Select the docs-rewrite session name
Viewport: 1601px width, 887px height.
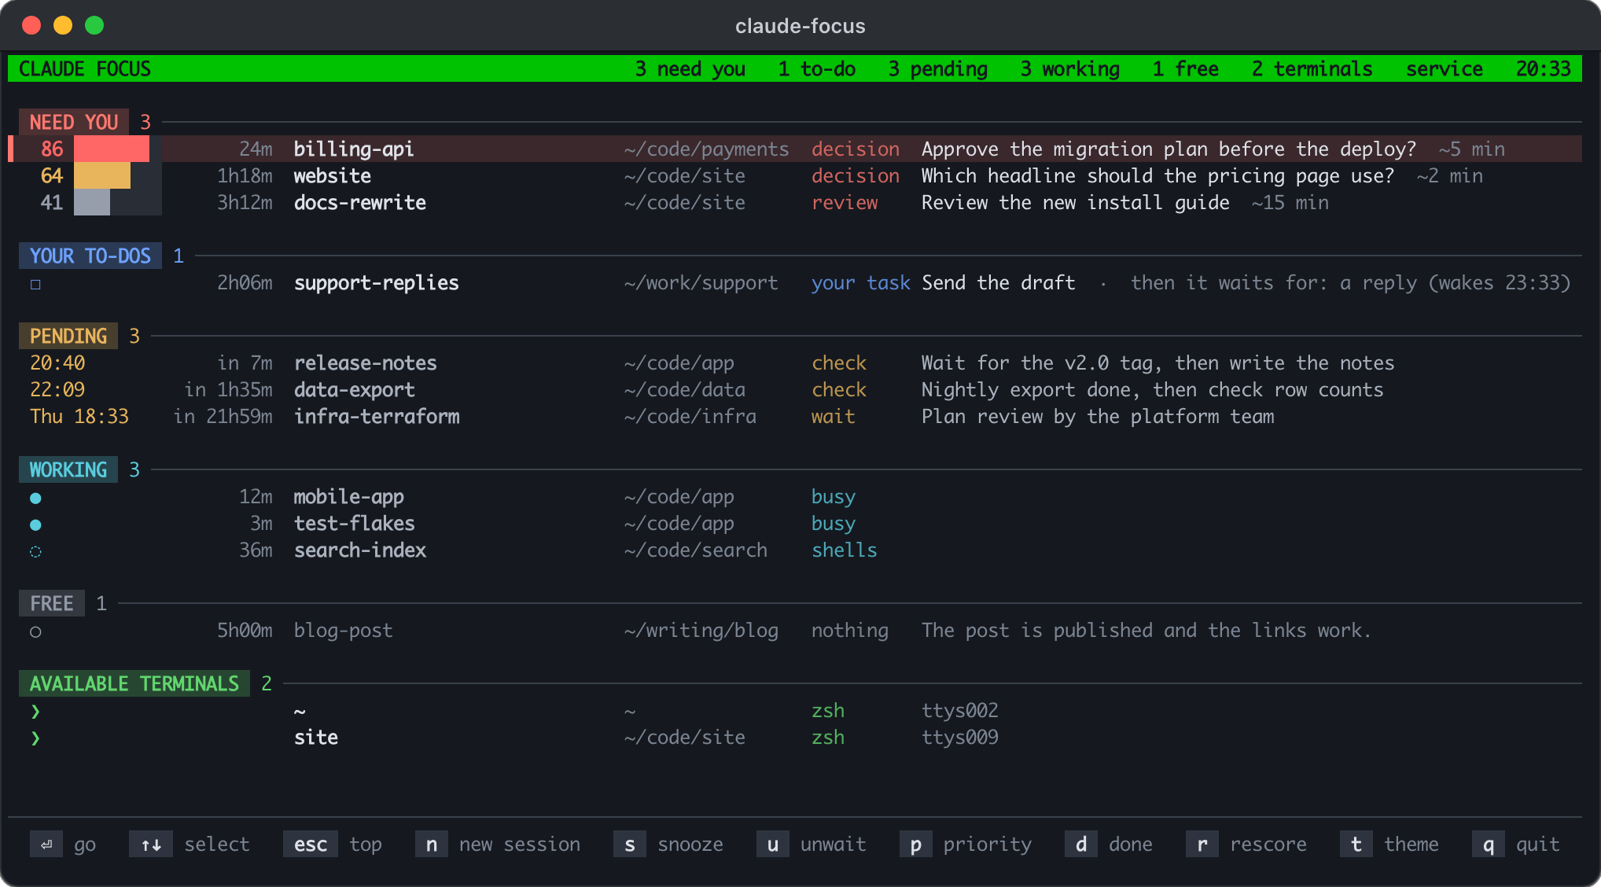[x=360, y=202]
